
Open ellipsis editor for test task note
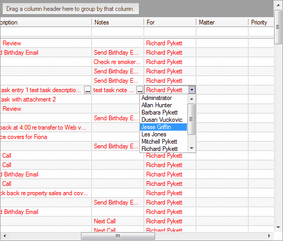click(140, 90)
